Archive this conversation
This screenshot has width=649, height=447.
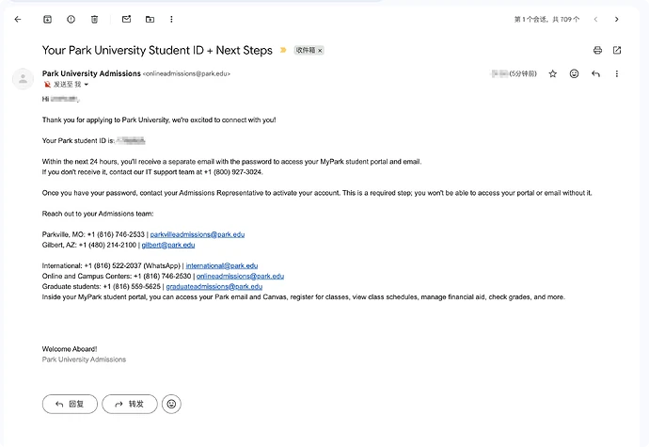48,19
